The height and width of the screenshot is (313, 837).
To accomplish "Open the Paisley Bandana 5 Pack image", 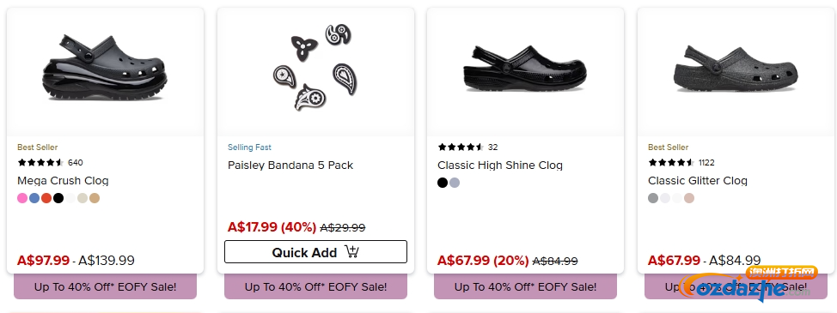I will (315, 67).
